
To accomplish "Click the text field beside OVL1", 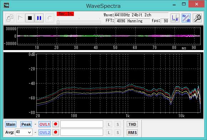I will point(82,124).
